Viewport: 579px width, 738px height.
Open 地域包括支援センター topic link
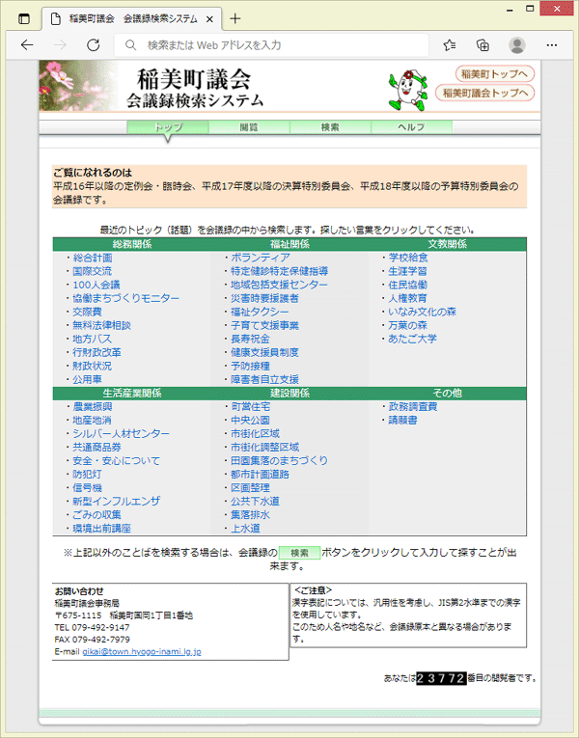[x=279, y=285]
